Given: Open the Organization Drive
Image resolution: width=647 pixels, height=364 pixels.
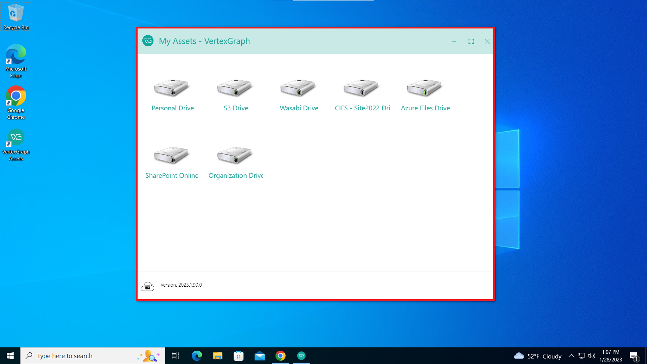Looking at the screenshot, I should (235, 160).
